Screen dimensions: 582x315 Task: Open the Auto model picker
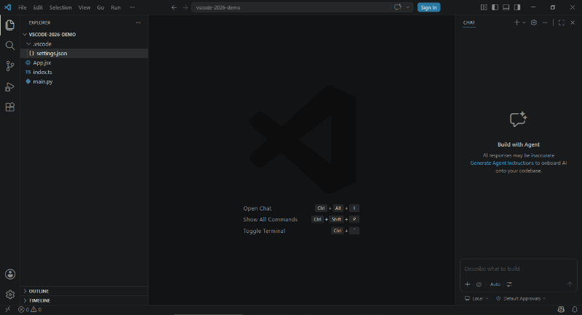click(495, 285)
